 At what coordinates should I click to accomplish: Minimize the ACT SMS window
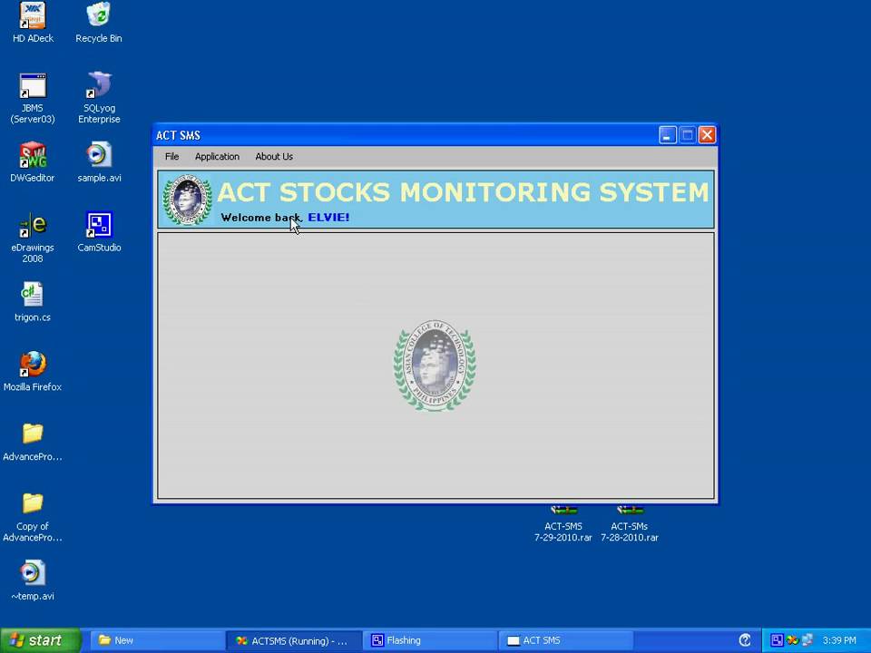[667, 135]
